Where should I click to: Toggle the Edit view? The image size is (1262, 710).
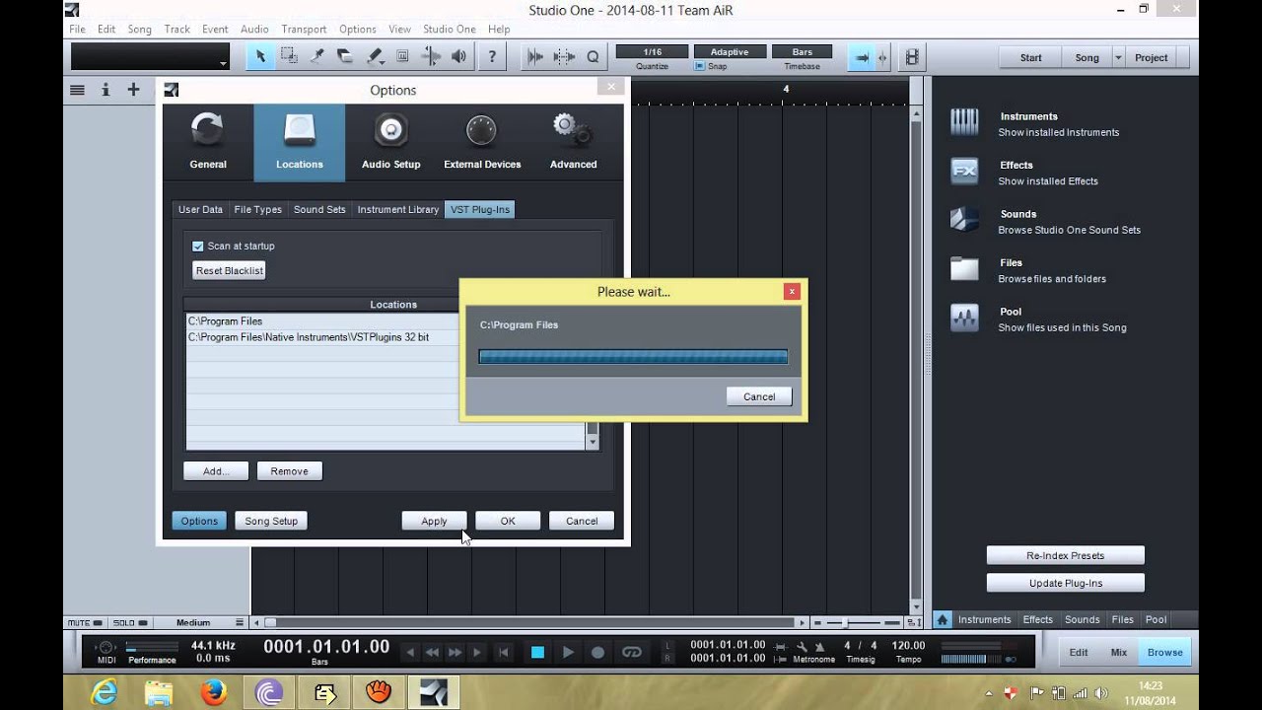pos(1079,652)
